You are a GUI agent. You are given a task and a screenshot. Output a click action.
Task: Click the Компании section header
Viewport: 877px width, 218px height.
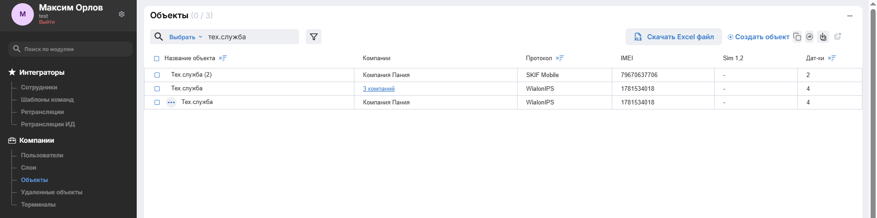pos(37,140)
